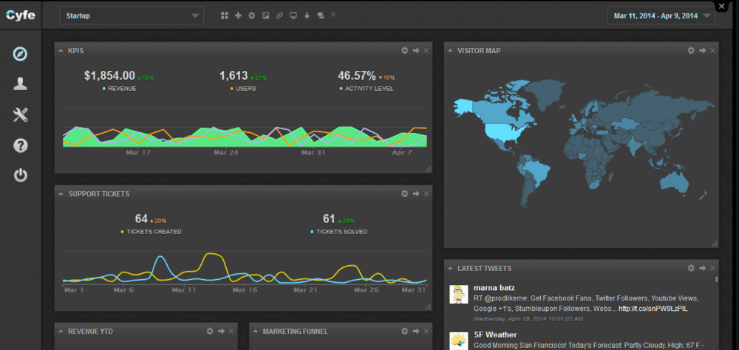This screenshot has height=350, width=739.
Task: Open the Startup dashboard dropdown
Action: coord(132,16)
